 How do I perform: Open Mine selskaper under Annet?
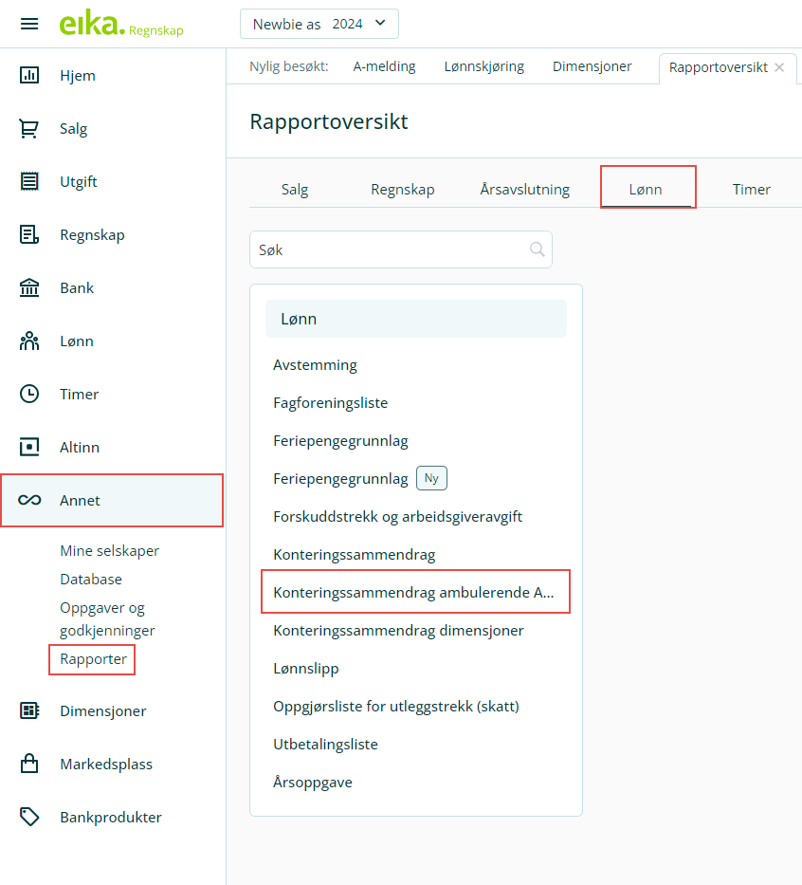(109, 550)
